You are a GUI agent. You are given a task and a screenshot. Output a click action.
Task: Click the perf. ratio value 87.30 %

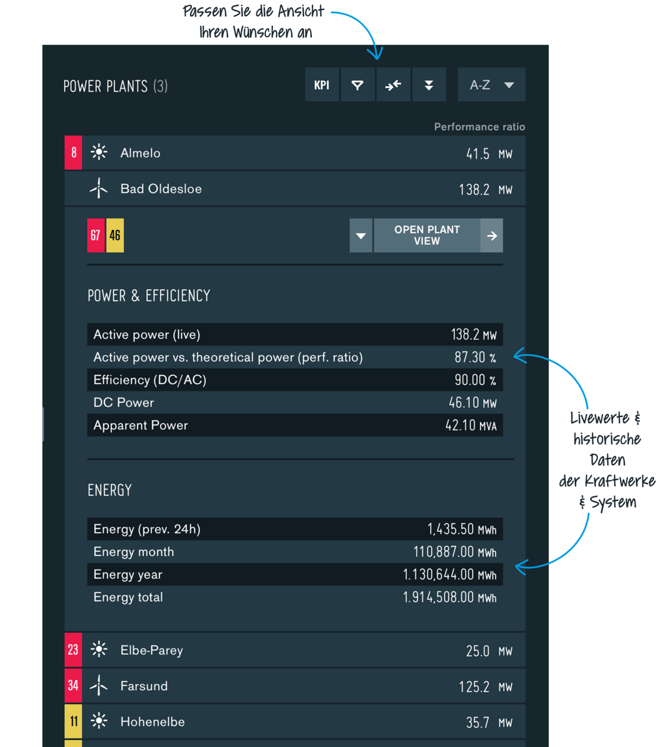475,357
